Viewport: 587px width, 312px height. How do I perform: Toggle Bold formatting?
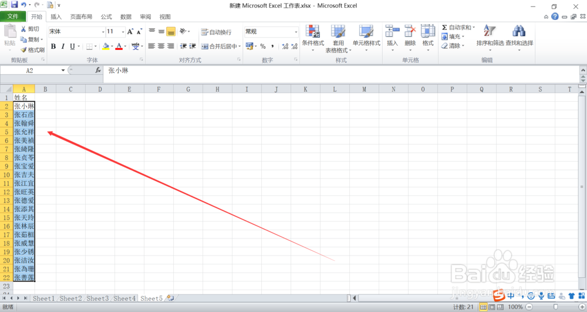53,46
